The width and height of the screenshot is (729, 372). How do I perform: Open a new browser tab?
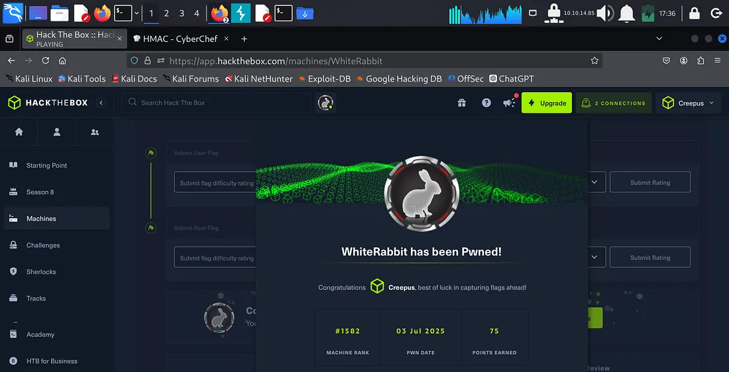point(244,39)
